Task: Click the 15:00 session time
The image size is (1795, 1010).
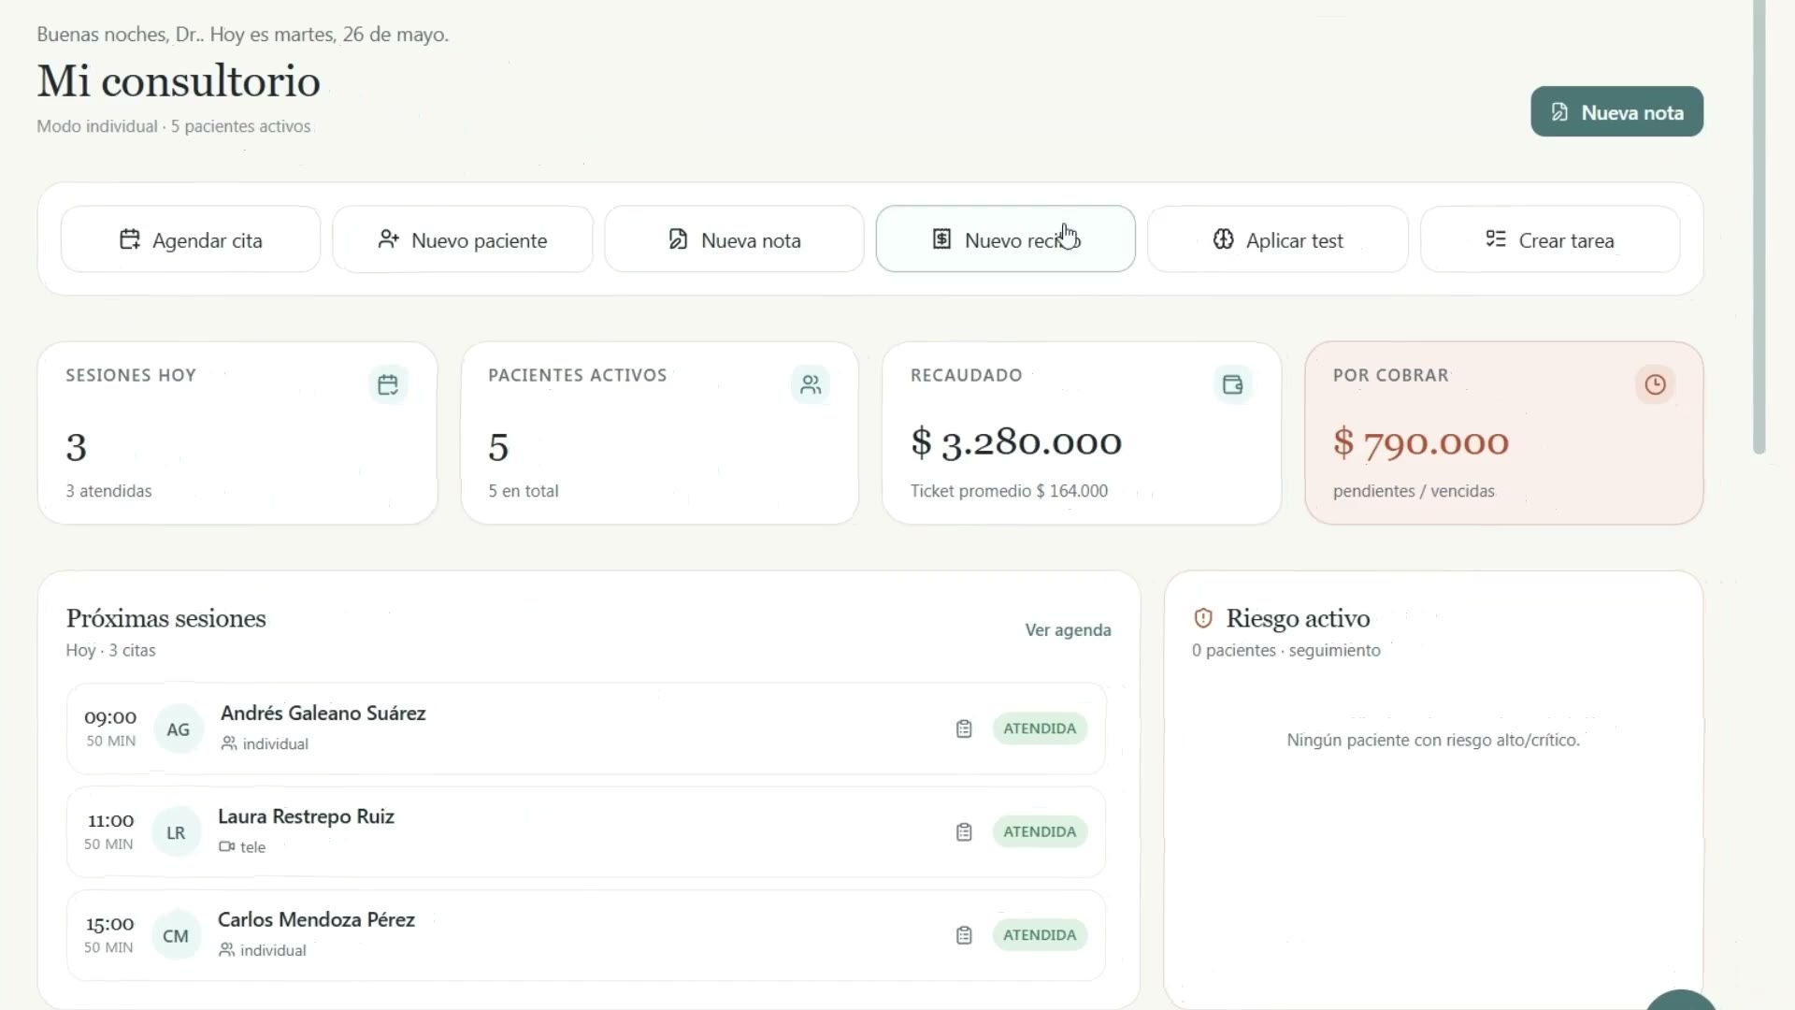Action: (110, 924)
